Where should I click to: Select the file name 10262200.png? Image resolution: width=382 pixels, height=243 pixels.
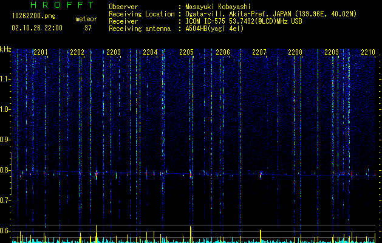(x=34, y=16)
